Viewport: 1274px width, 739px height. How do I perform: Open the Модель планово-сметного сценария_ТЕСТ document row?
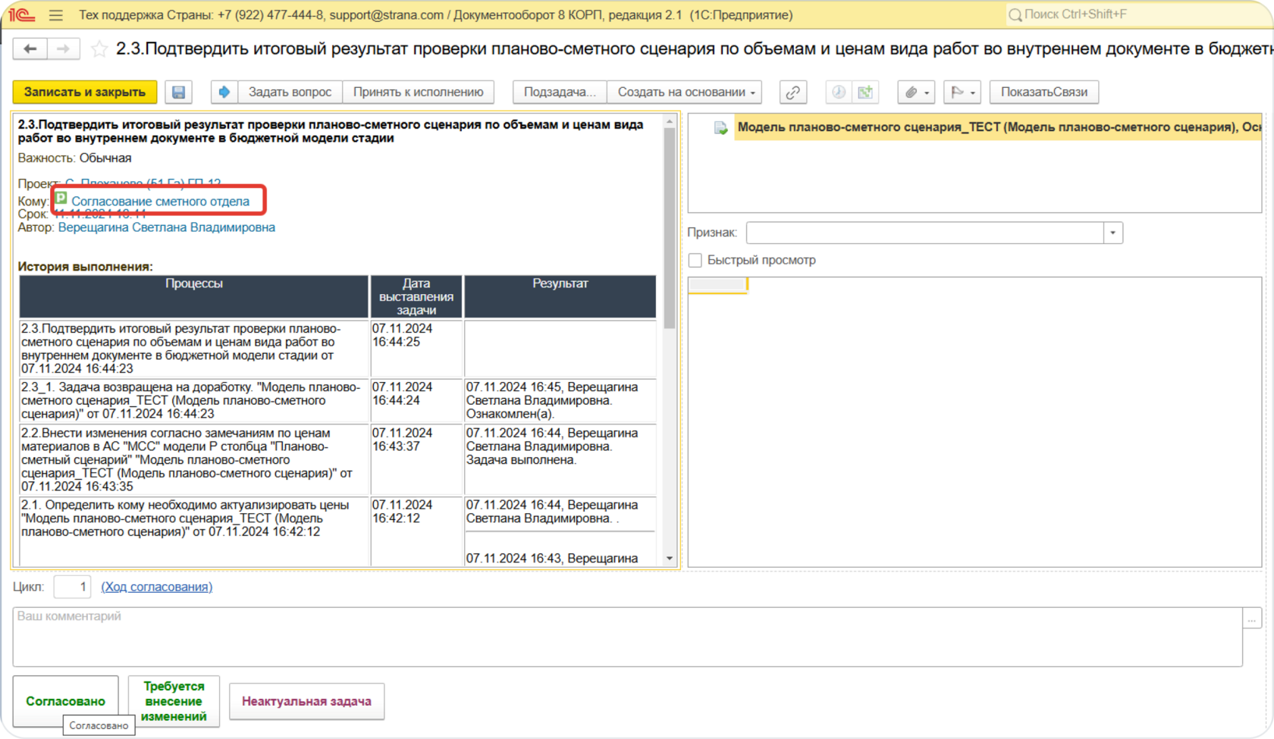[x=998, y=127]
